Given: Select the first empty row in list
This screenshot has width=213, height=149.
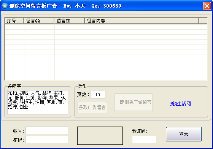Looking at the screenshot, I should (x=106, y=27).
